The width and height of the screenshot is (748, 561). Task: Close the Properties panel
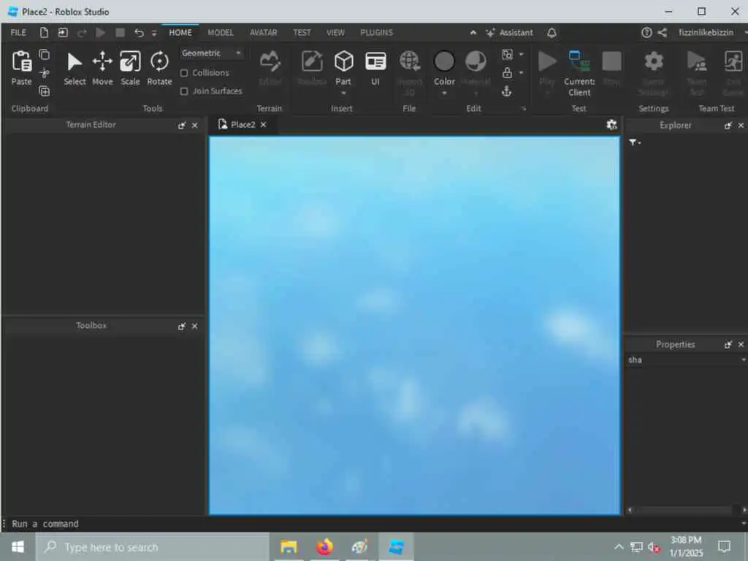(x=741, y=345)
